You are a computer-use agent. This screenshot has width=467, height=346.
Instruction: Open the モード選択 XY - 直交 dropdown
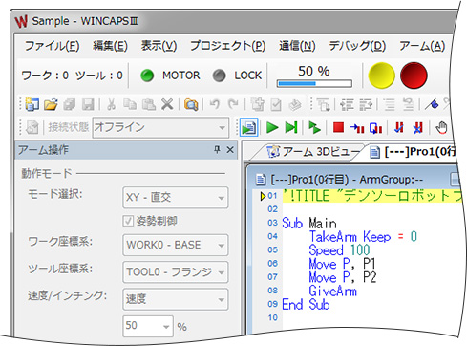tap(175, 198)
